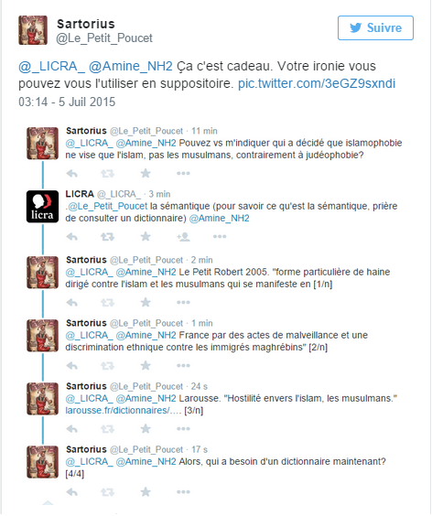Image resolution: width=432 pixels, height=516 pixels.
Task: Click the @Le_Petit_Poucet handle in LICRA reply
Action: pyautogui.click(x=108, y=206)
